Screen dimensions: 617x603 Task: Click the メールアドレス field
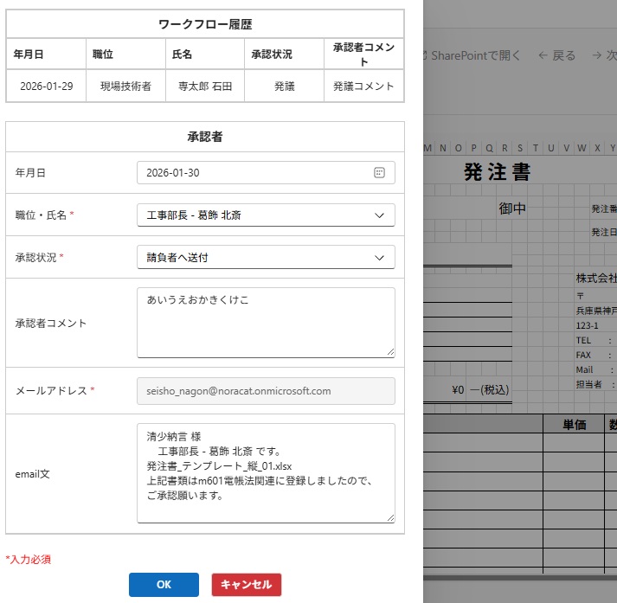click(265, 391)
